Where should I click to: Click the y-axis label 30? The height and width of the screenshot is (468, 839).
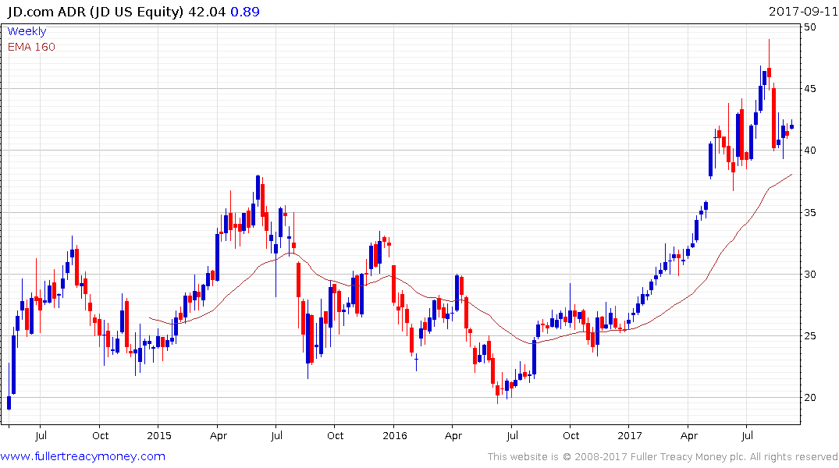pyautogui.click(x=810, y=274)
